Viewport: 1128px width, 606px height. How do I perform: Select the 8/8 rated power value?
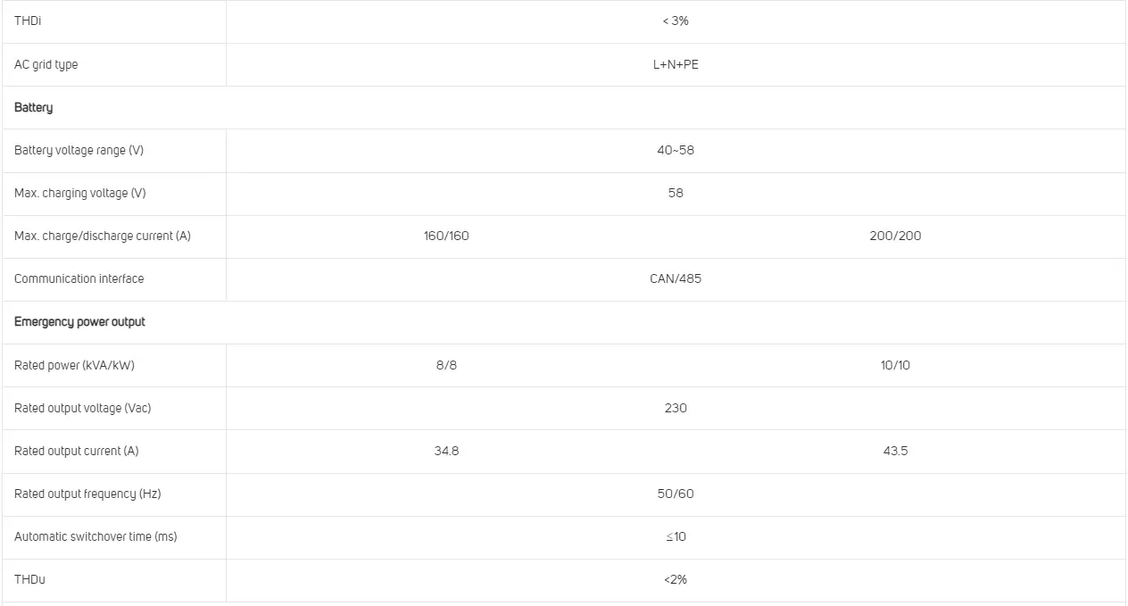tap(446, 365)
